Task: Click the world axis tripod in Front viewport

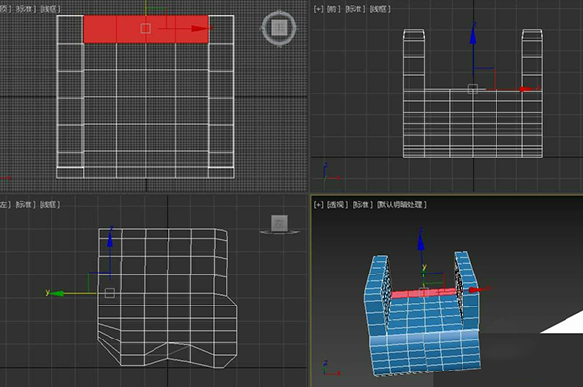Action: coord(329,174)
